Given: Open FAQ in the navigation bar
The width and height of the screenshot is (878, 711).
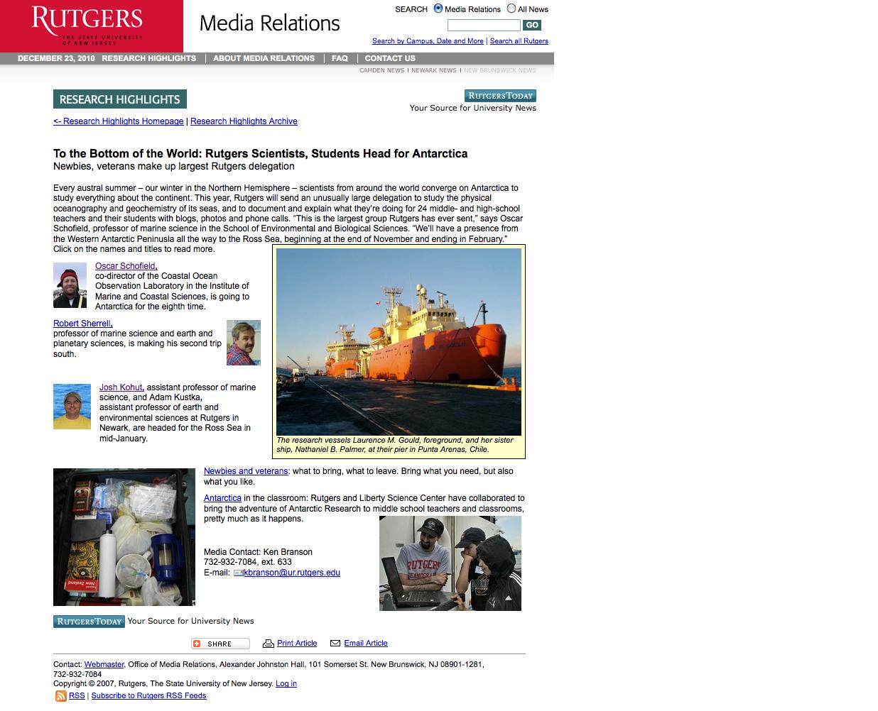Looking at the screenshot, I should click(x=340, y=58).
